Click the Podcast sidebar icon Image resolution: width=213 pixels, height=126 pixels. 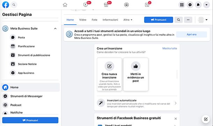coord(5,105)
